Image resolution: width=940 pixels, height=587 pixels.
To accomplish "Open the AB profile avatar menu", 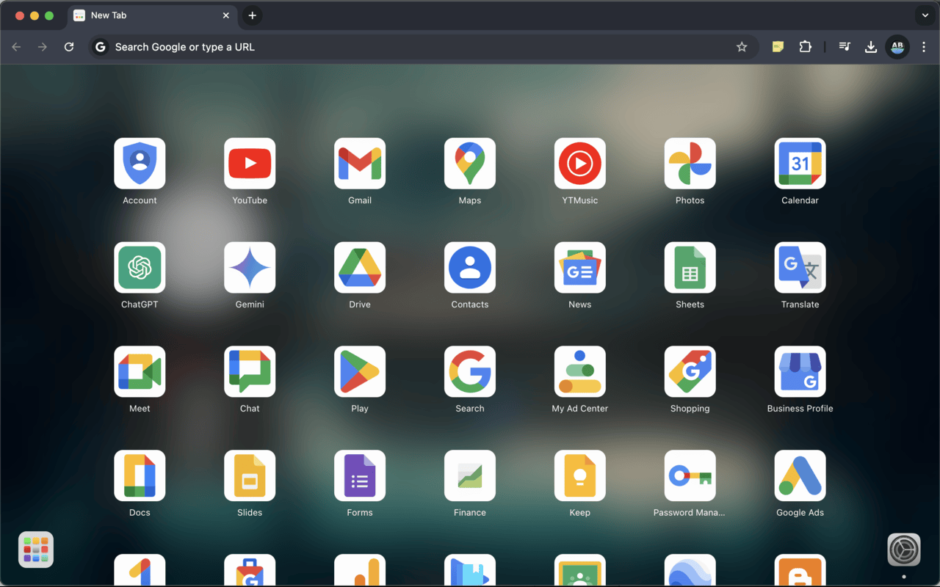I will click(x=897, y=47).
